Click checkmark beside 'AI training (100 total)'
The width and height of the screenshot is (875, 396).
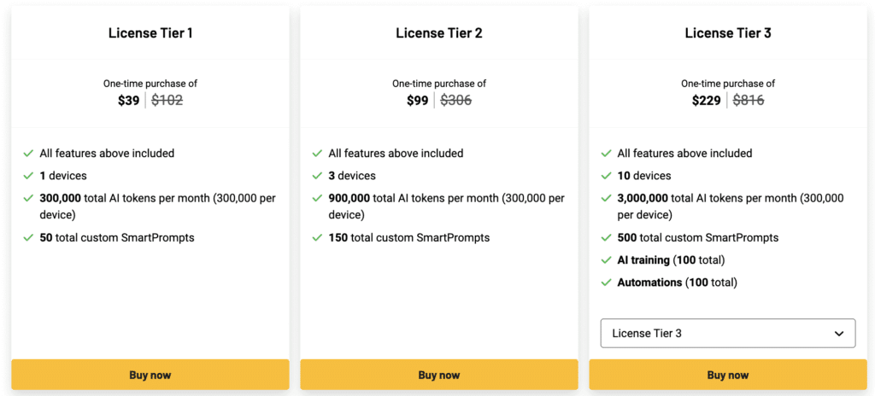(x=606, y=259)
